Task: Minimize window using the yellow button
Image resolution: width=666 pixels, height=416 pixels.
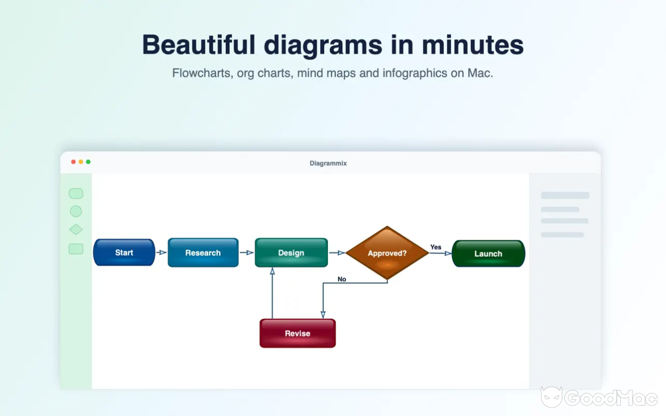Action: 81,162
